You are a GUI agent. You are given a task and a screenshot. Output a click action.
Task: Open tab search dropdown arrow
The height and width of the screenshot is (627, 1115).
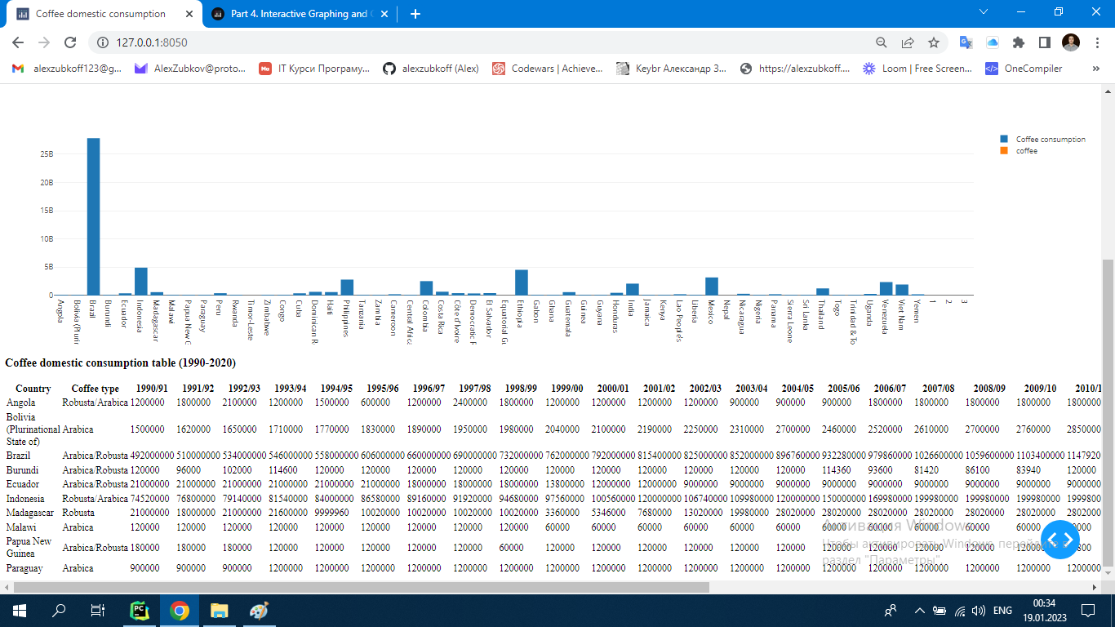click(984, 11)
